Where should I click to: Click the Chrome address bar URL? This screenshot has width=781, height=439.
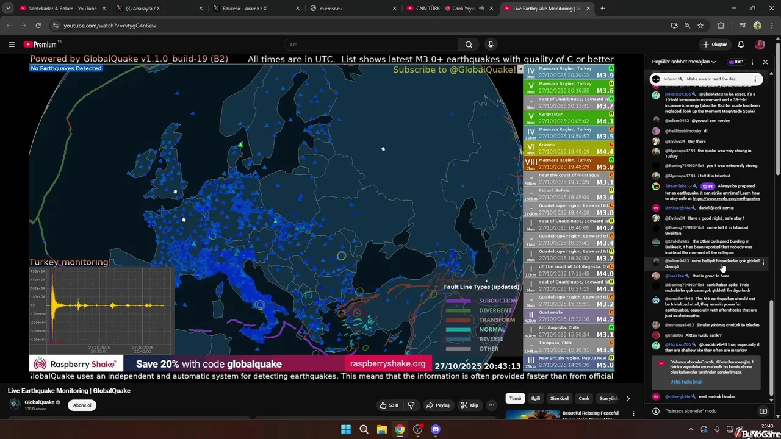pyautogui.click(x=110, y=26)
